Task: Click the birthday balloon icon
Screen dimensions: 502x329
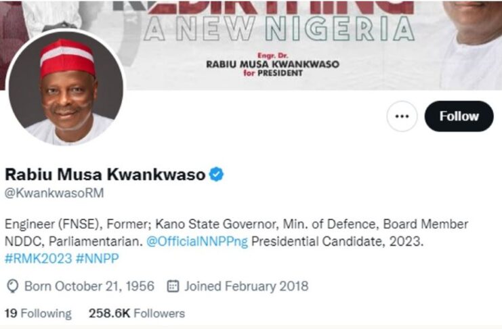Action: click(12, 286)
